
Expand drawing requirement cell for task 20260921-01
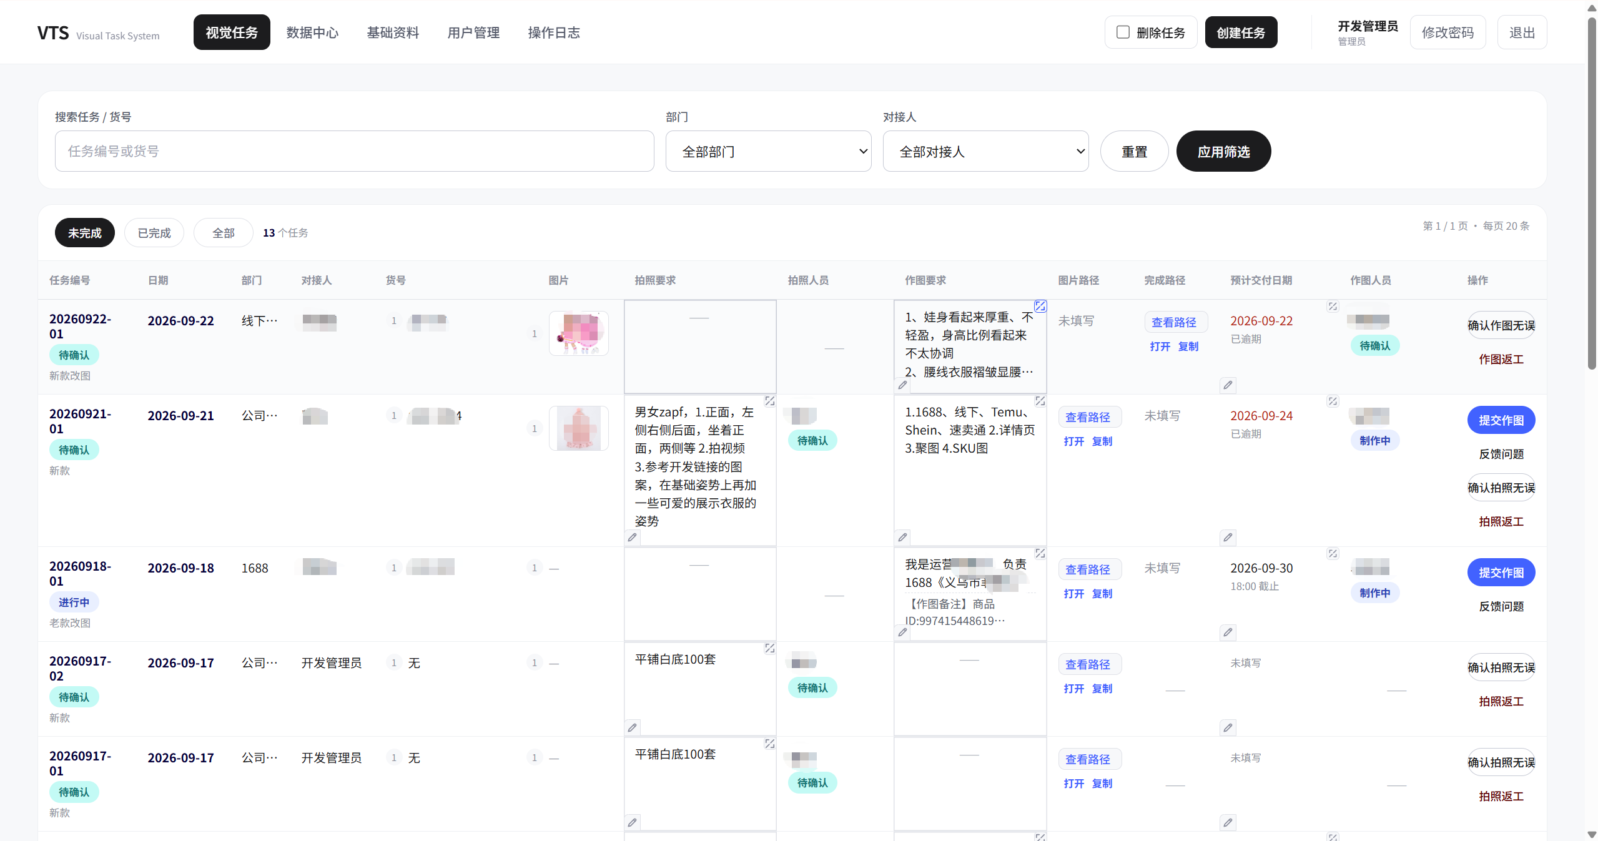[x=1040, y=401]
